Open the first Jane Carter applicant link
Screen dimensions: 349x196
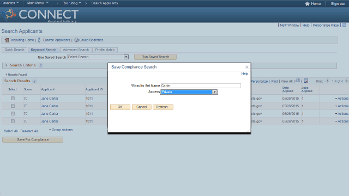pyautogui.click(x=50, y=98)
